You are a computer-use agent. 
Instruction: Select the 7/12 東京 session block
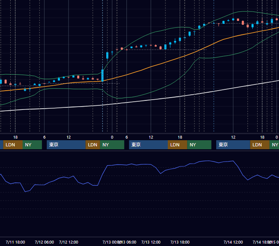66,145
